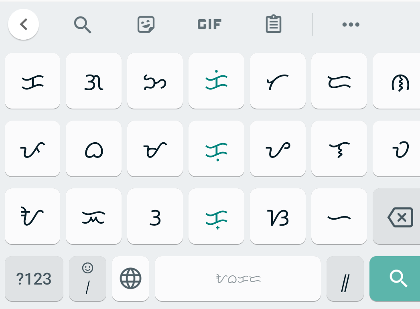
Task: Open the keyboard search magnifier icon
Action: [83, 24]
